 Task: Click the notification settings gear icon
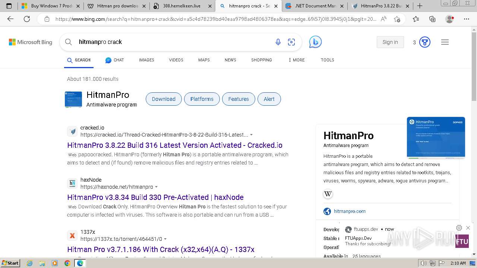coord(459,228)
